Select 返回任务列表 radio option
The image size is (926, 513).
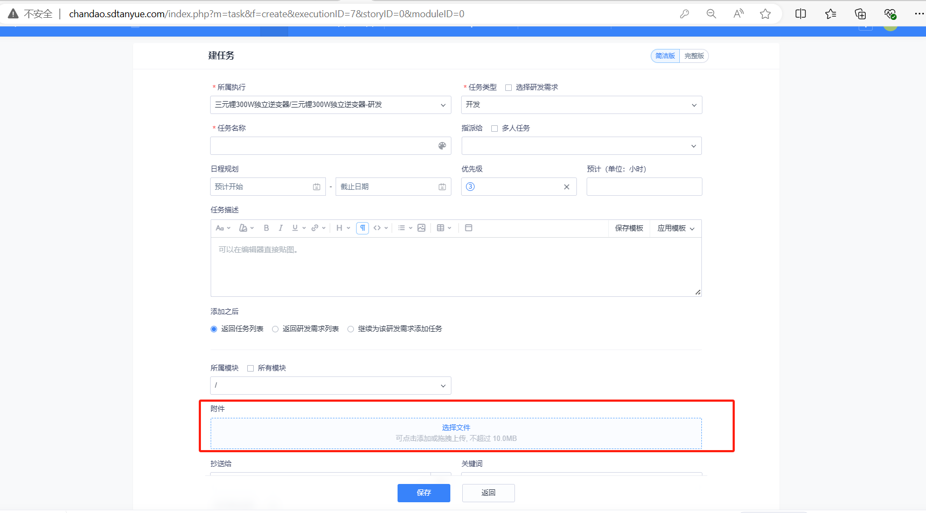[x=214, y=329]
